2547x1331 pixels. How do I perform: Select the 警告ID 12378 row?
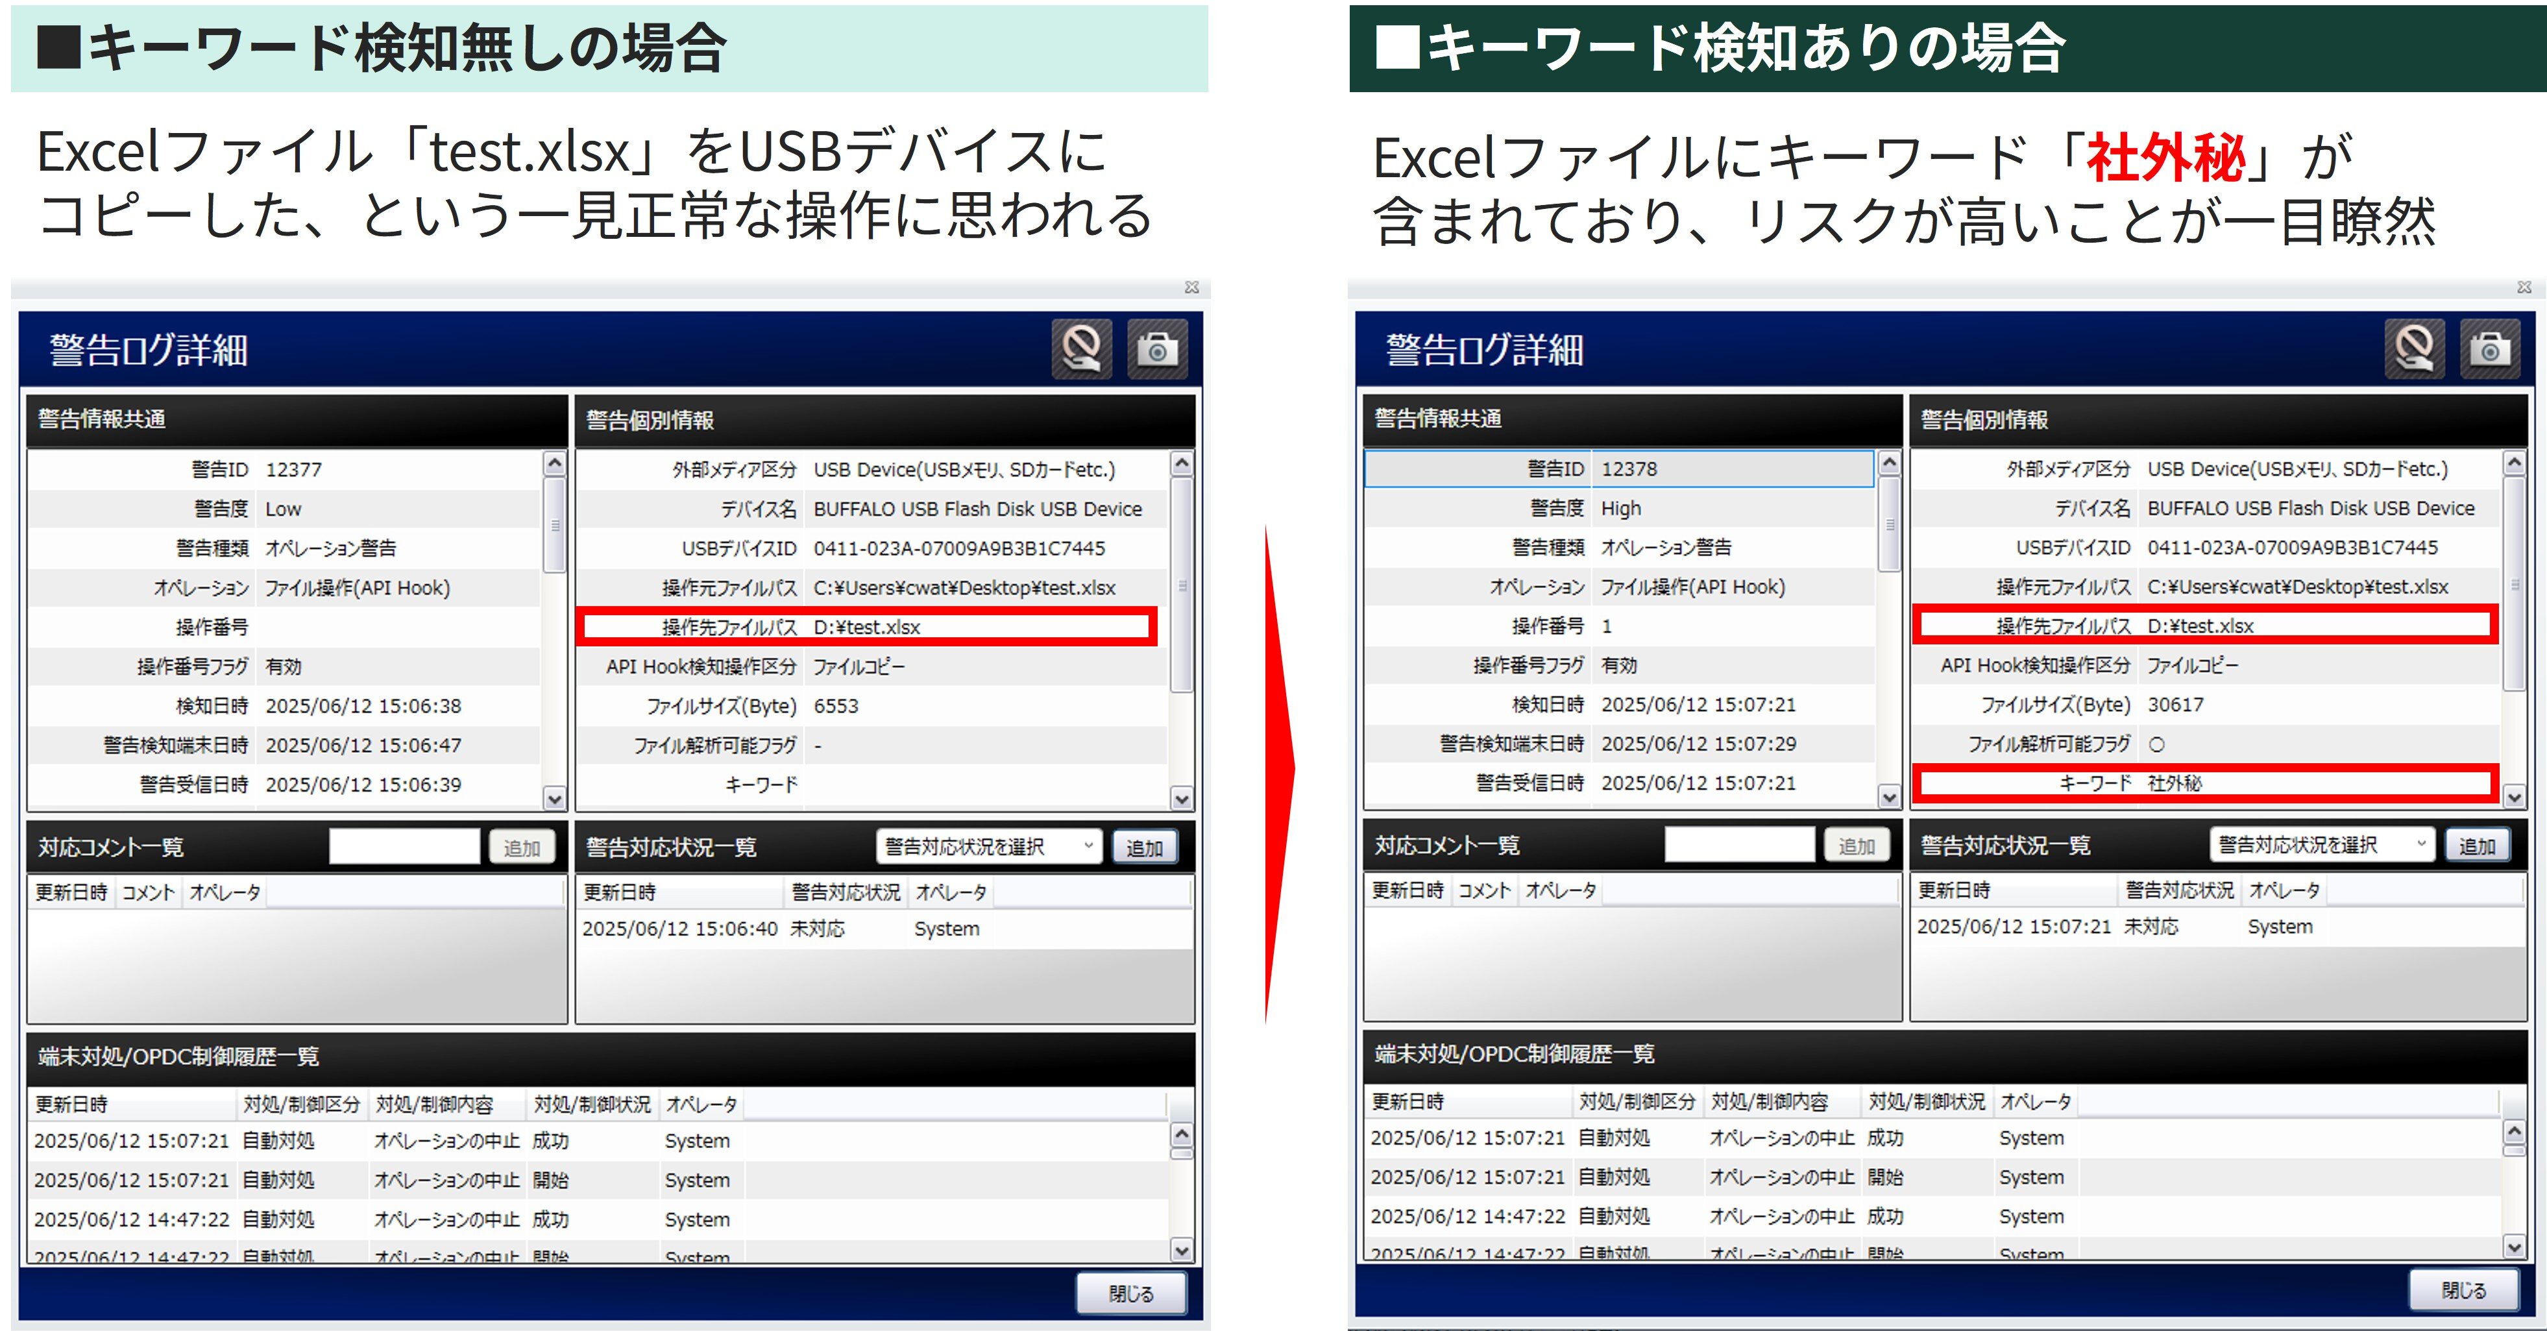tap(1620, 469)
